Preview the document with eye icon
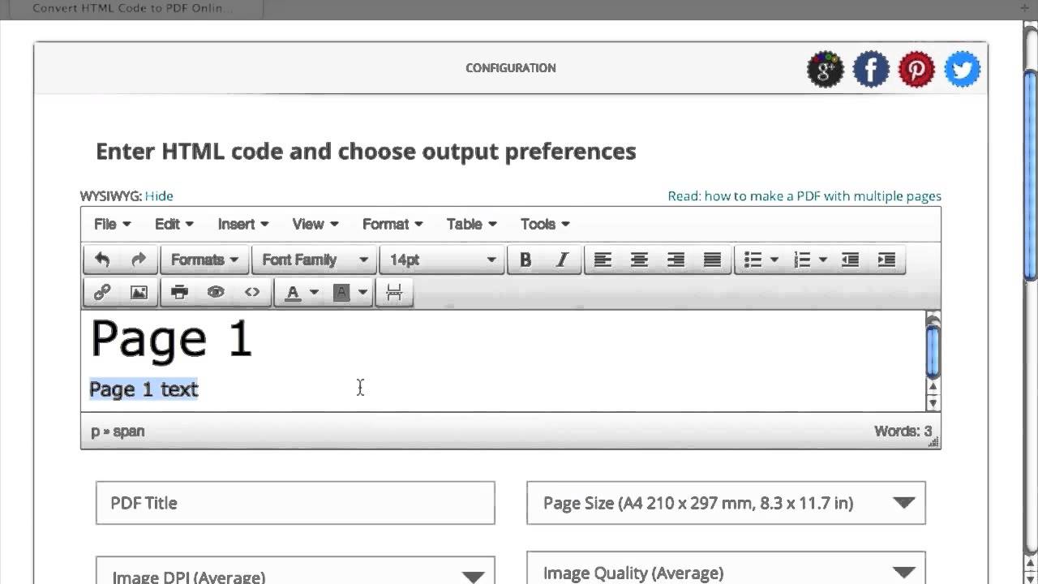The height and width of the screenshot is (584, 1038). (216, 292)
